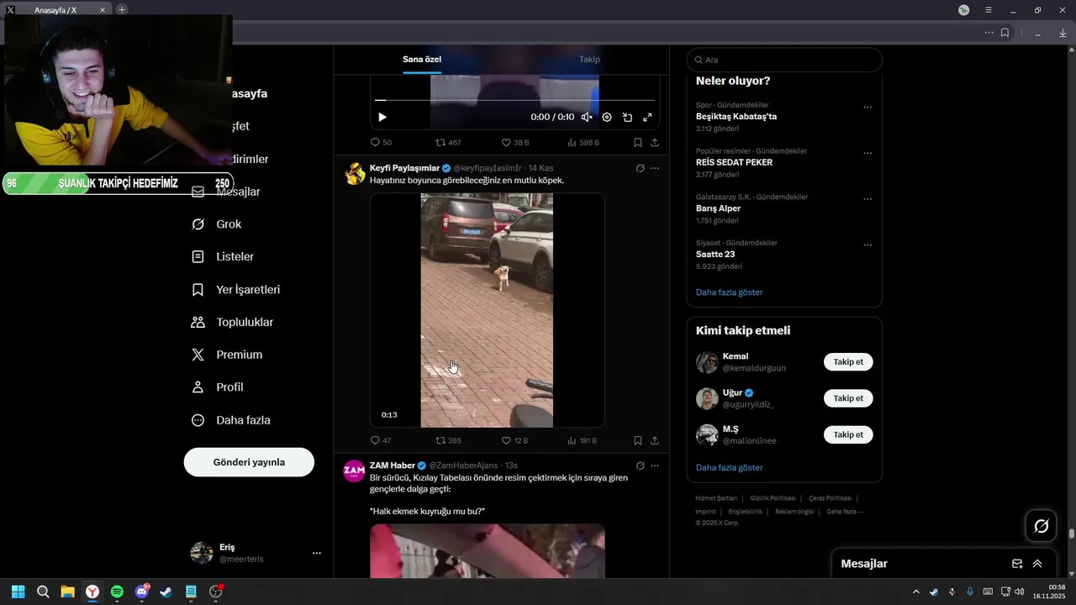
Task: Open top video playback settings gear
Action: [x=607, y=118]
